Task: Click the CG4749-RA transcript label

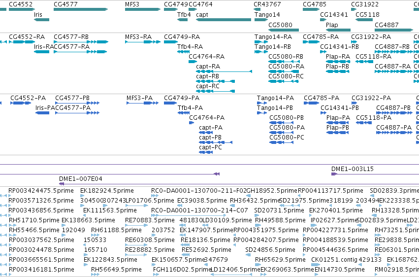Action: tap(182, 36)
